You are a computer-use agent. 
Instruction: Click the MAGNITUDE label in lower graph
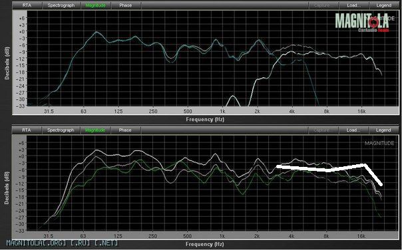[379, 143]
